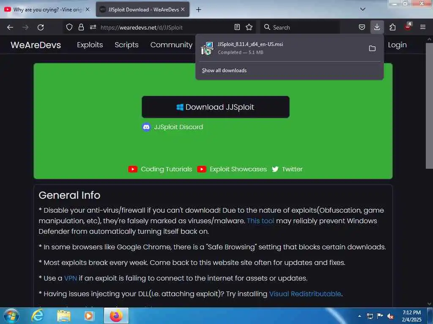Click Show all downloads
Screen dimensions: 433x324
tap(224, 70)
